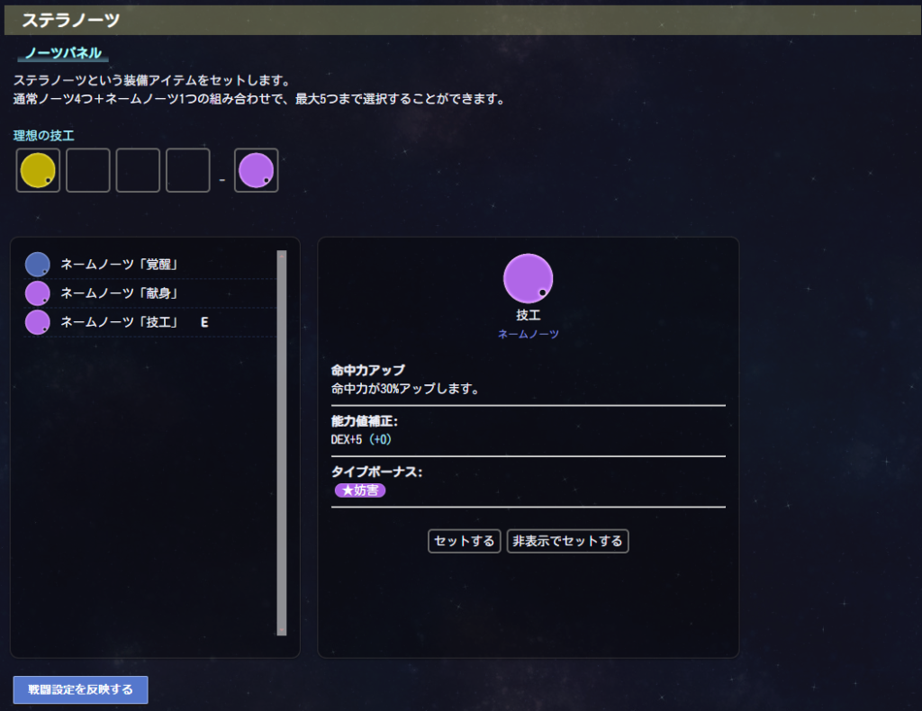Select the empty second note slot

[x=88, y=170]
